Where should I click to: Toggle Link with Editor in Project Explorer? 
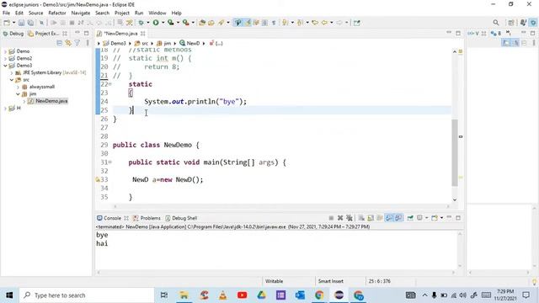click(68, 43)
